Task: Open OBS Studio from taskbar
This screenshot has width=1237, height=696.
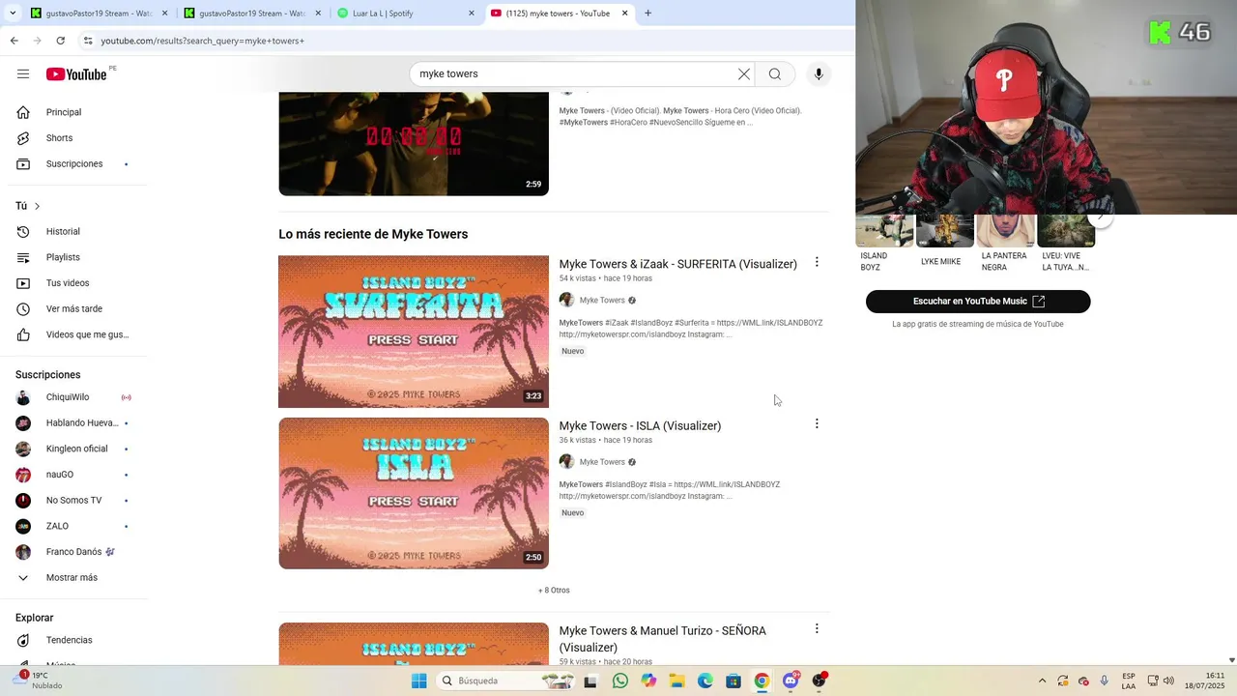Action: pos(820,681)
